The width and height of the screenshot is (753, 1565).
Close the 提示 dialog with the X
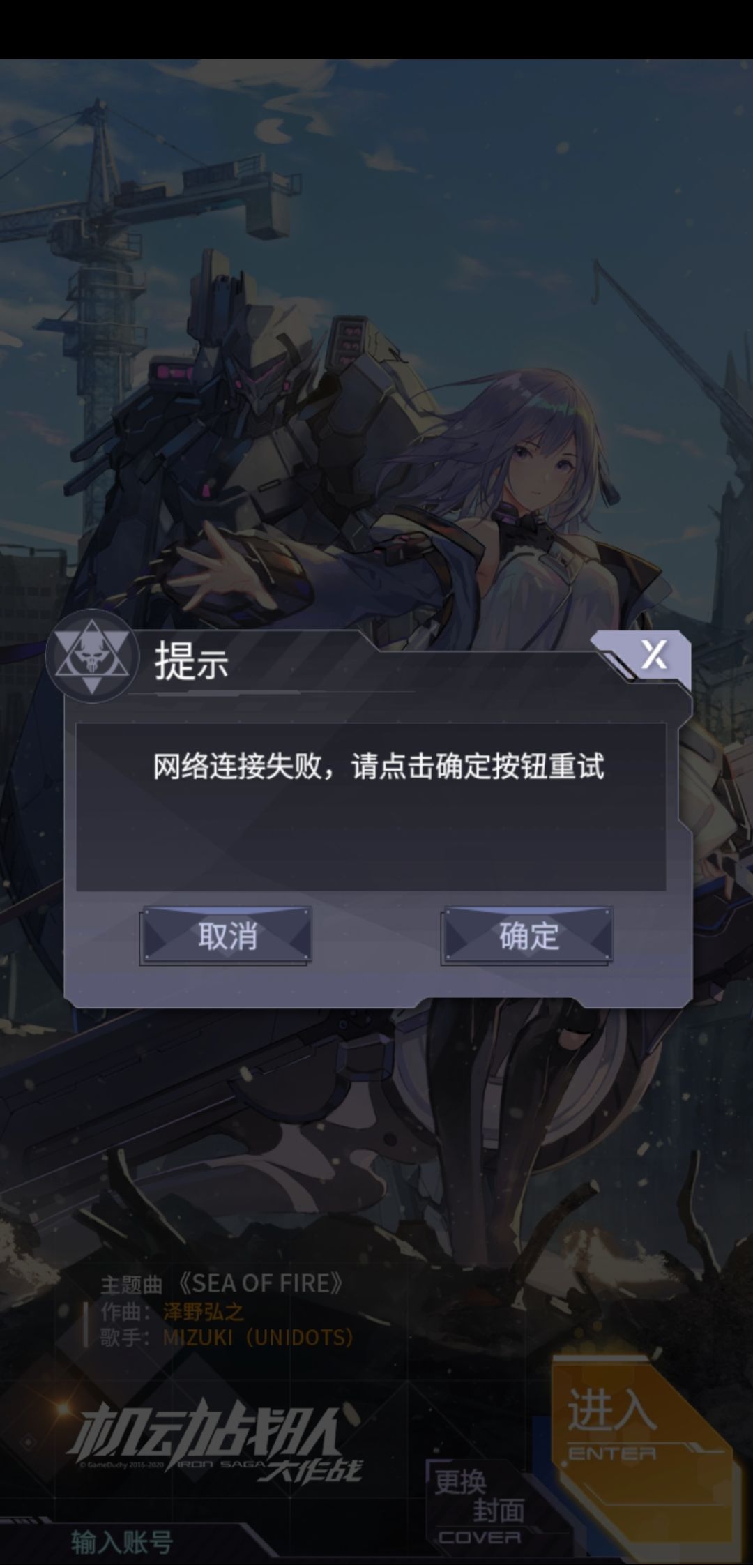[x=653, y=654]
